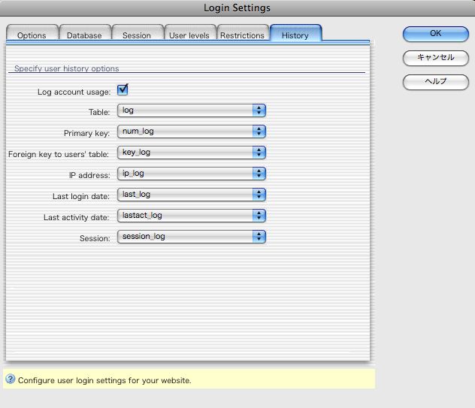Image resolution: width=475 pixels, height=408 pixels.
Task: Open help with the ヘルプ button
Action: click(436, 81)
